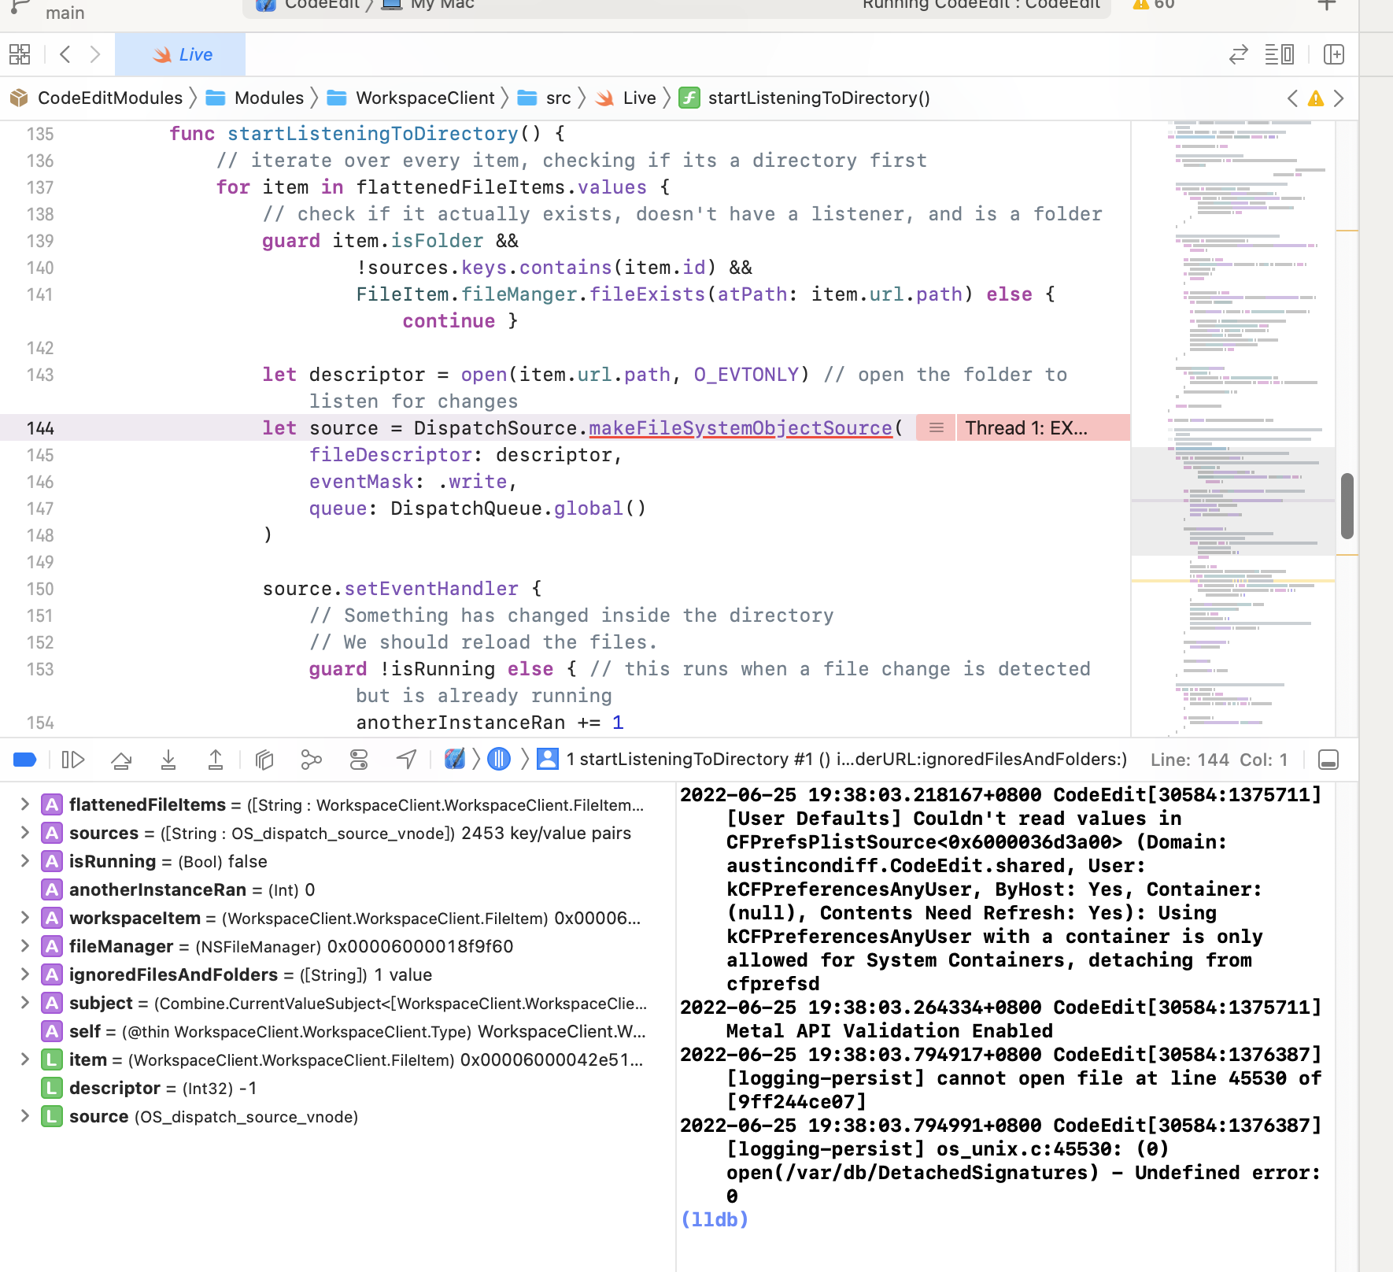Screen dimensions: 1393x1272
Task: Click the yellow warning issue icon in jump bar
Action: [x=1316, y=98]
